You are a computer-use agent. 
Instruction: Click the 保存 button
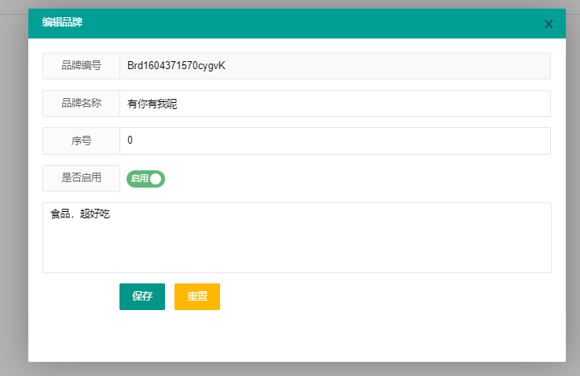(142, 297)
